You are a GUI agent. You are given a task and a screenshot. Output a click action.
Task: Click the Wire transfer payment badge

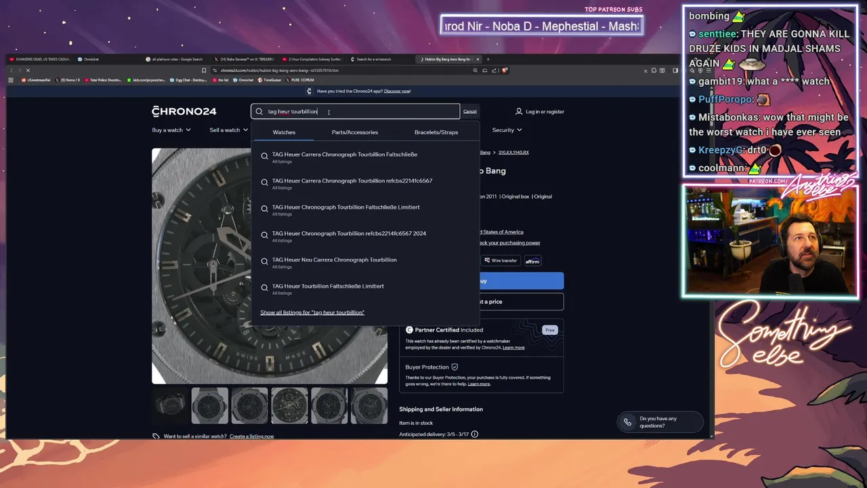pyautogui.click(x=501, y=261)
